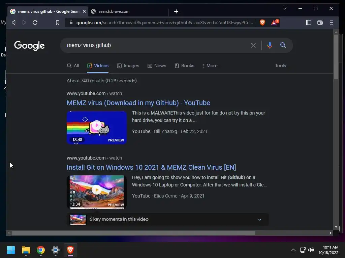Viewport: 345px width, 258px height.
Task: Open the Brave Rewards triangle icon
Action: click(274, 23)
